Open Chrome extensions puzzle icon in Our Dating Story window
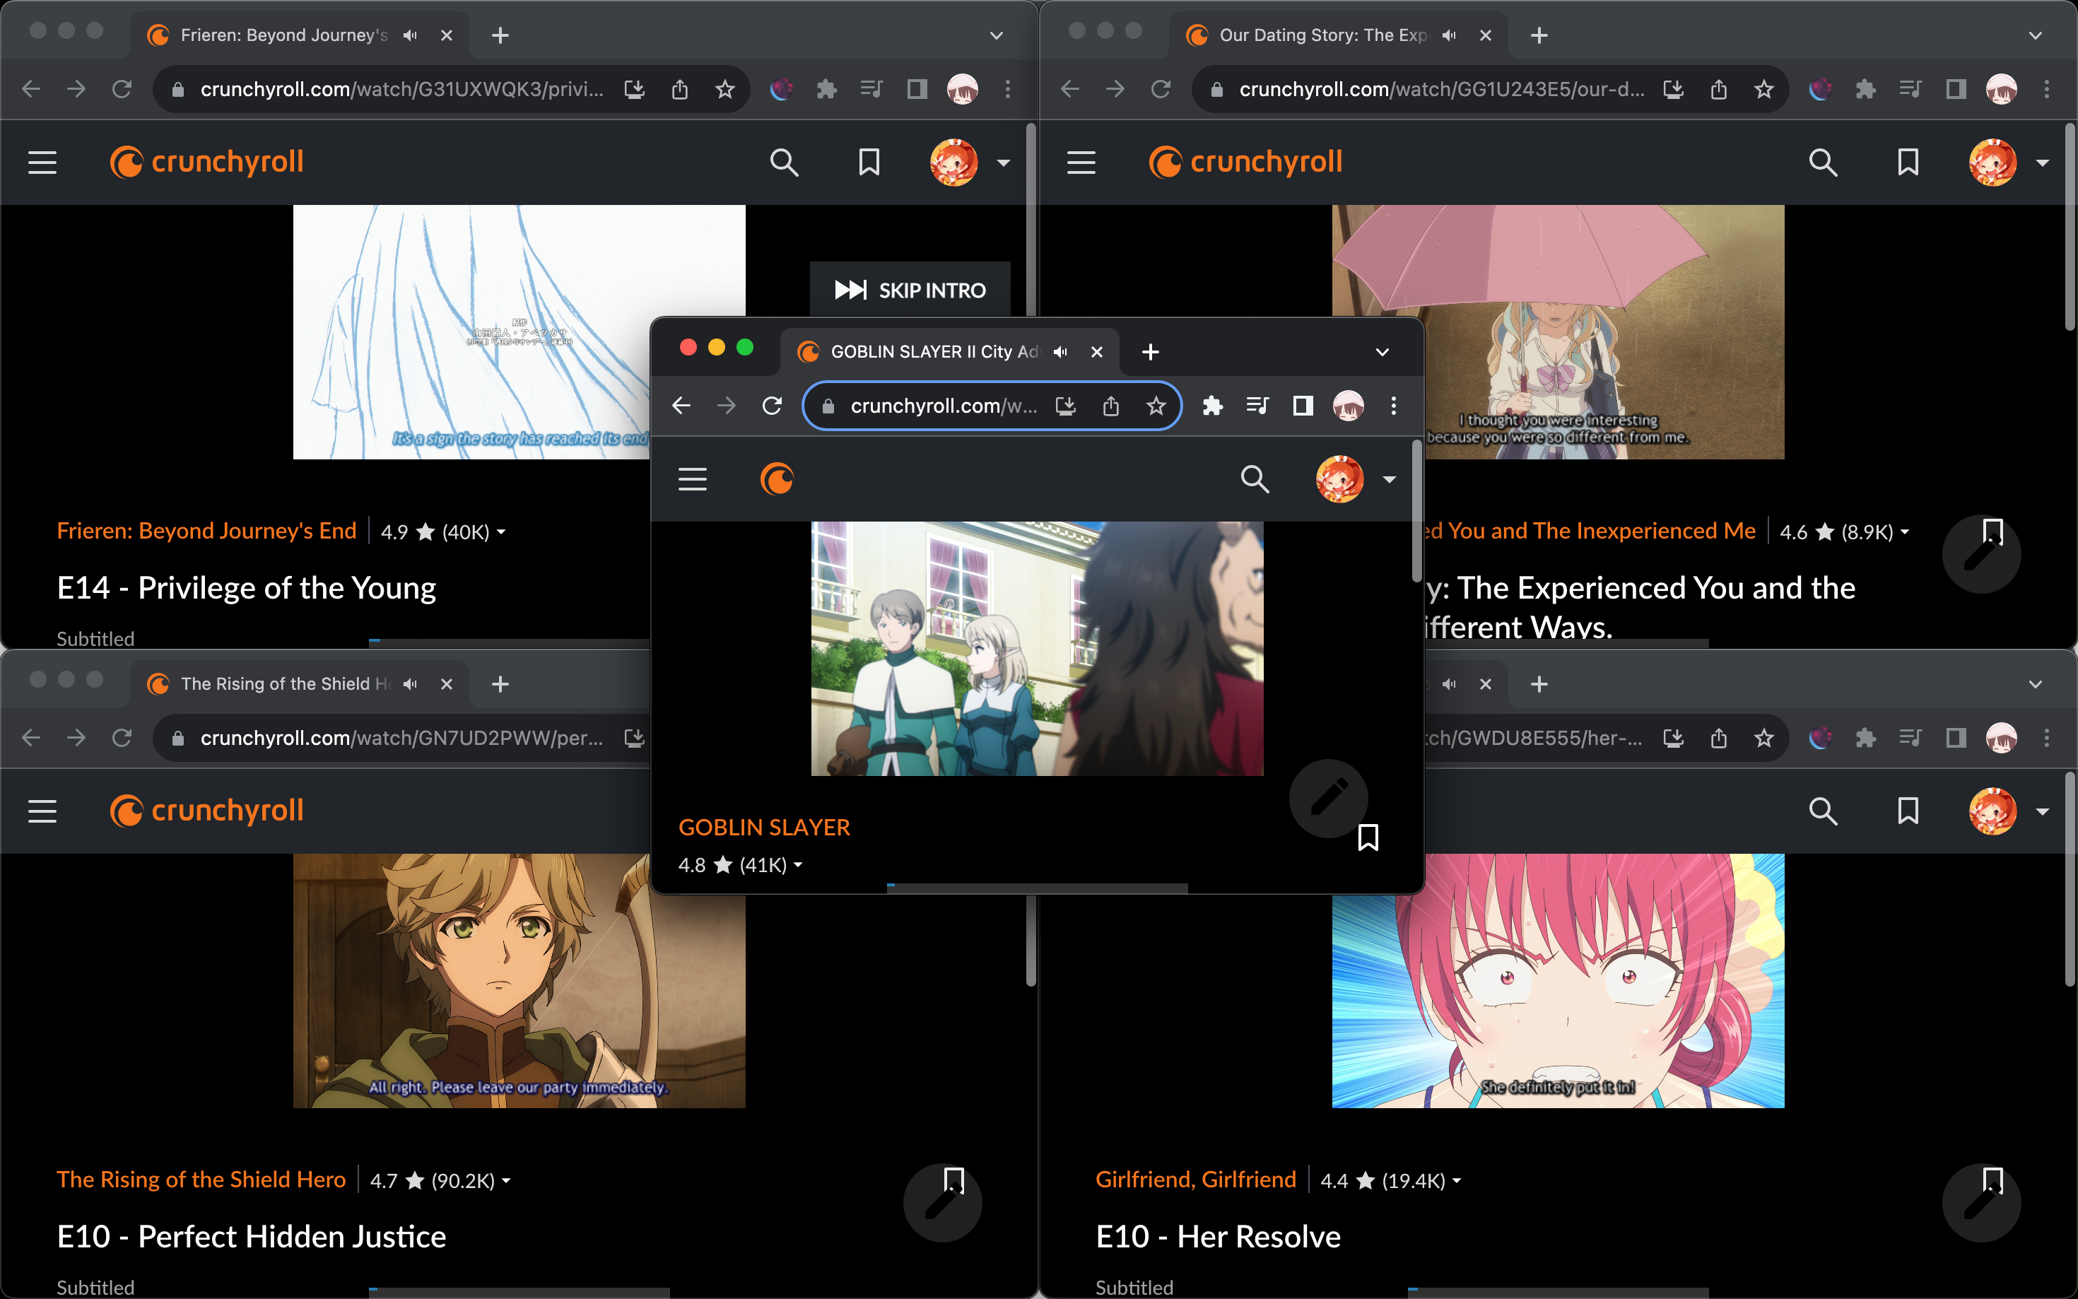This screenshot has height=1299, width=2078. click(1866, 88)
